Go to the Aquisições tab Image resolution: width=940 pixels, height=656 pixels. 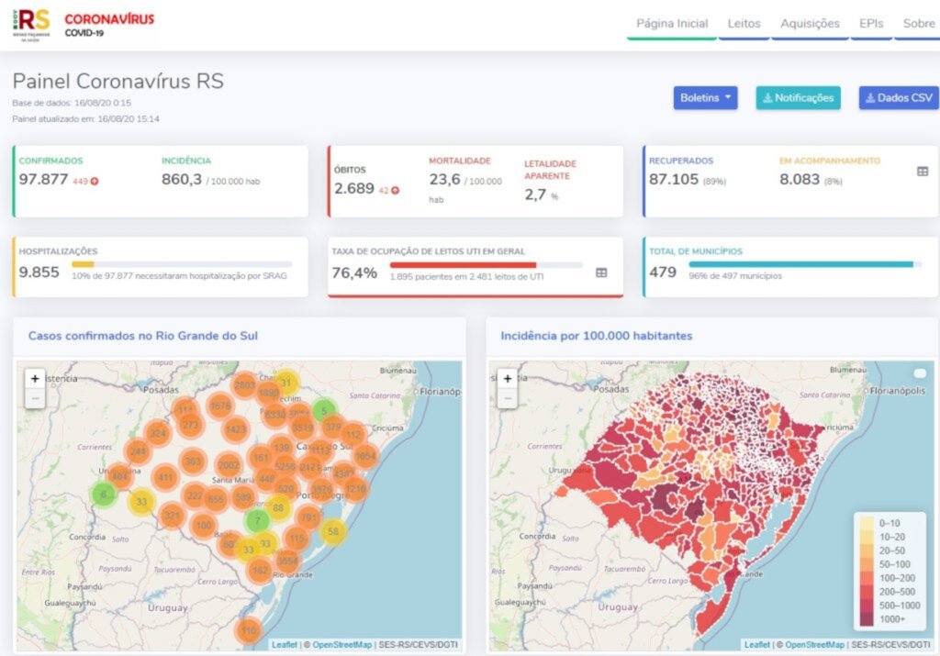(x=810, y=24)
